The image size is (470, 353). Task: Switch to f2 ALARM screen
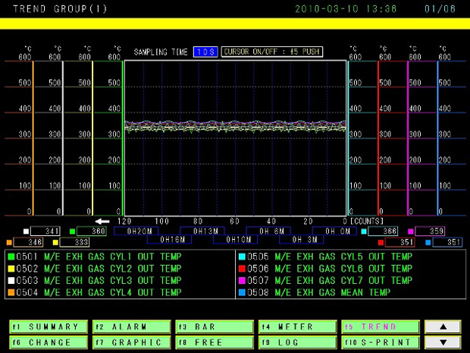(131, 326)
